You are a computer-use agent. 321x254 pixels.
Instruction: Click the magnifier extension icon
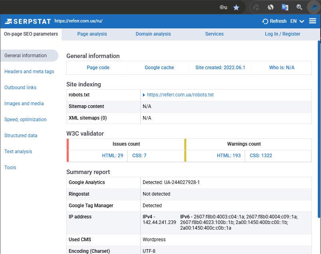tap(299, 7)
